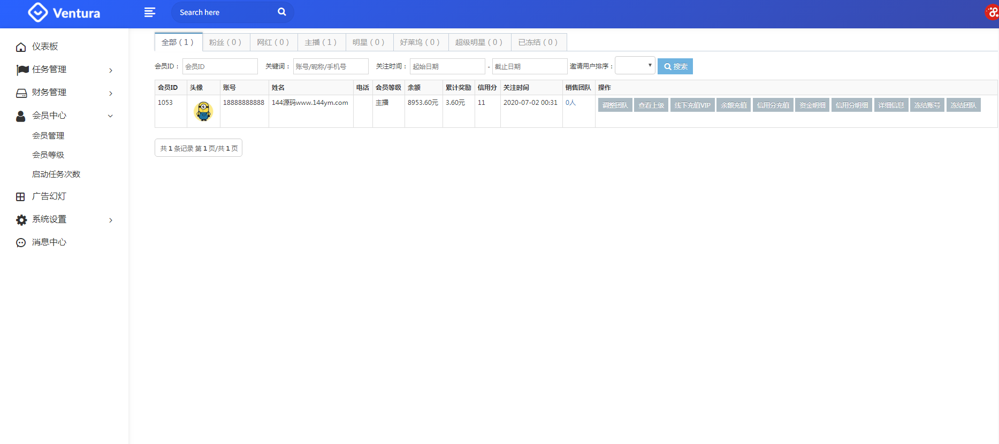This screenshot has width=999, height=444.
Task: Click the Ventura logo icon
Action: [x=37, y=12]
